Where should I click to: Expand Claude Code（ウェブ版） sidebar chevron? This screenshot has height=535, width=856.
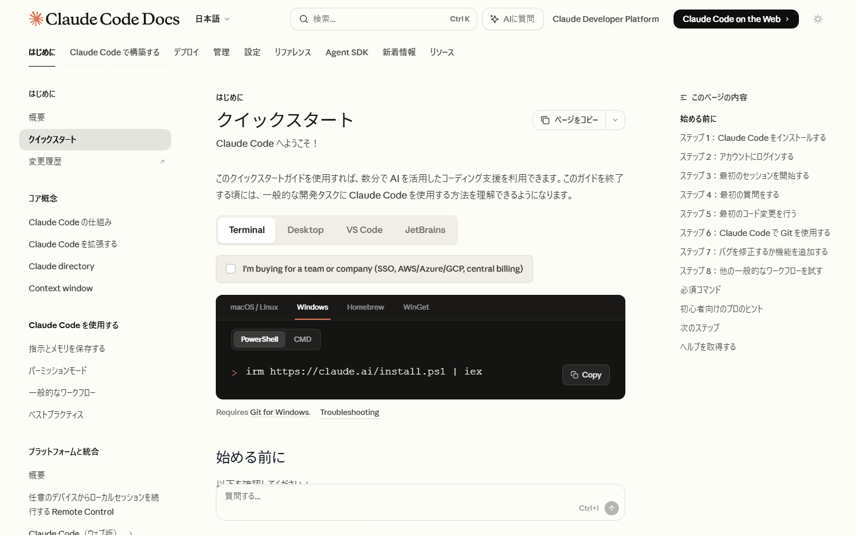click(x=131, y=533)
